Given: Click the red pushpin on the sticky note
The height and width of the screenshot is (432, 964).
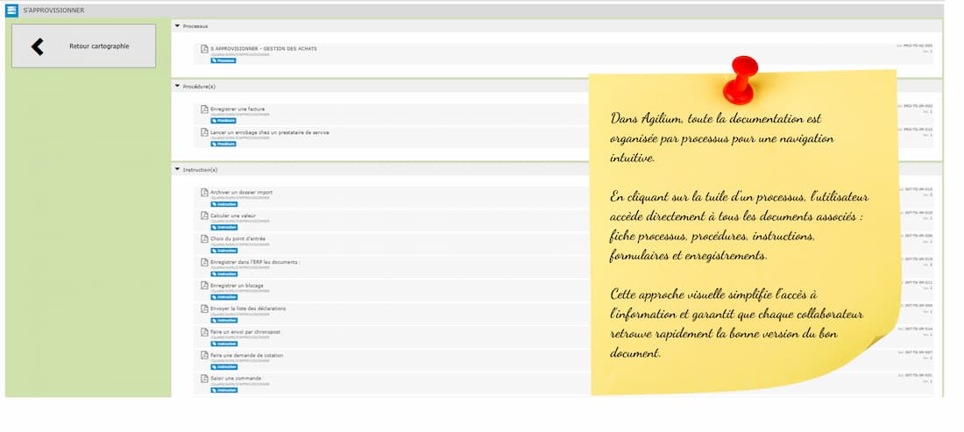Looking at the screenshot, I should pos(741,76).
